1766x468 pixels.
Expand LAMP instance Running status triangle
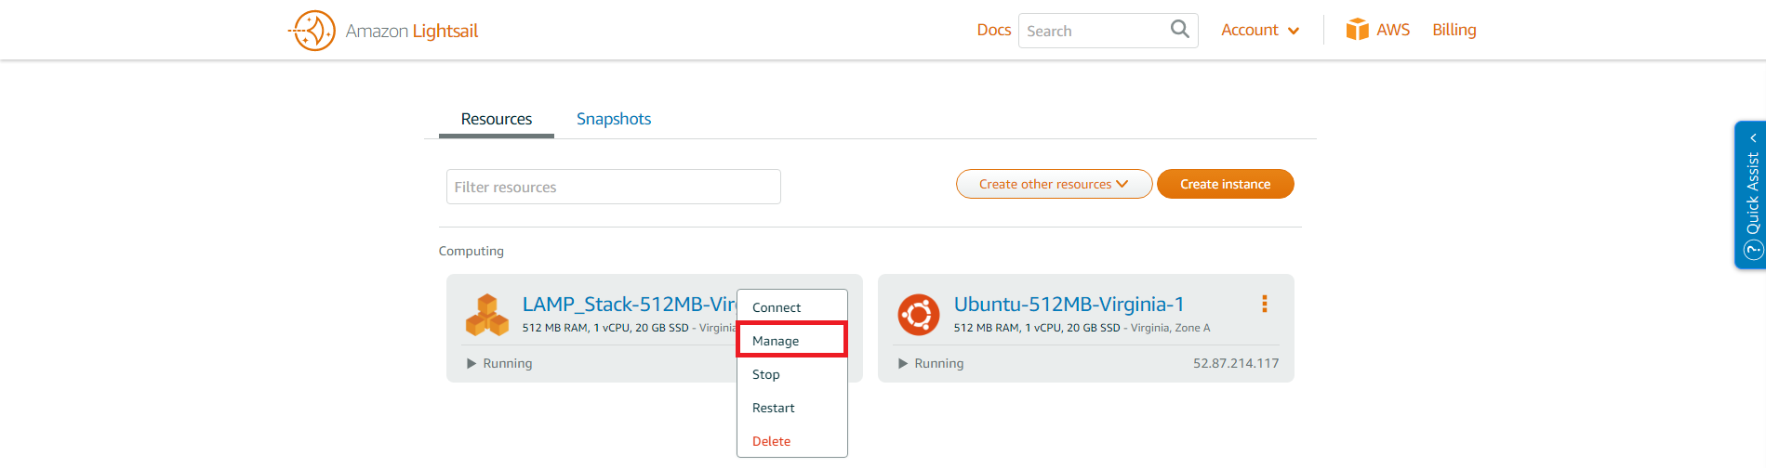(471, 363)
